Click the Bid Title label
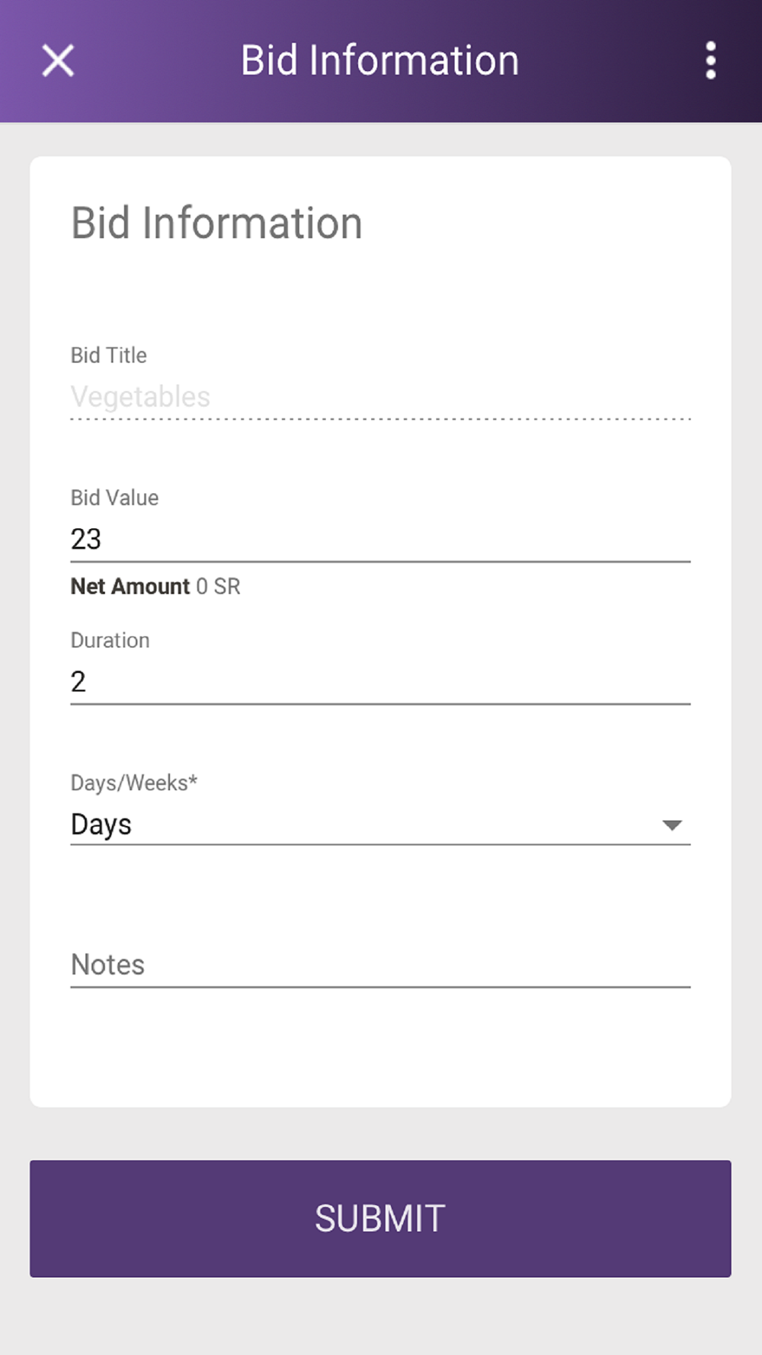 point(109,355)
